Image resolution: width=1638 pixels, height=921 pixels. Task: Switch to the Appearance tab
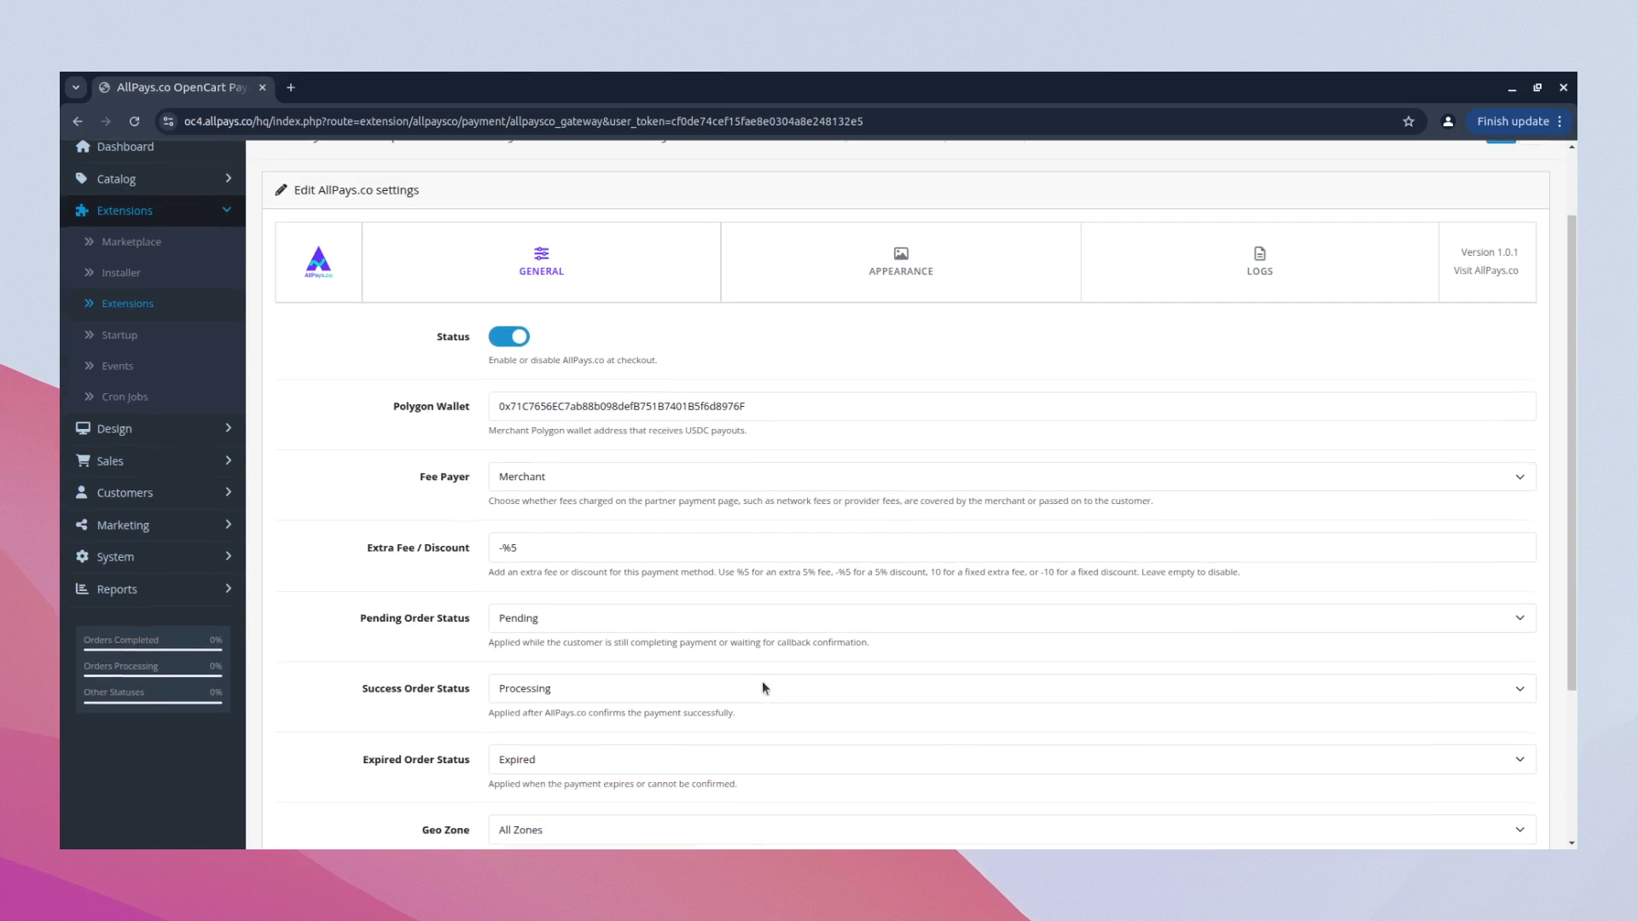[x=900, y=262]
